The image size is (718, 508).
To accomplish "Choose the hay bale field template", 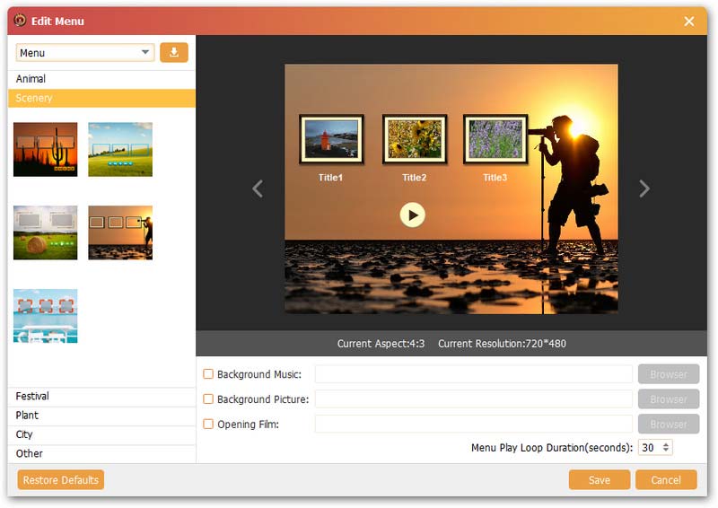I will (46, 232).
